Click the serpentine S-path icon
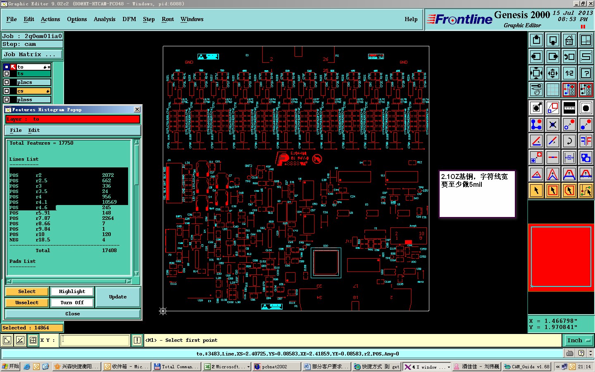Screen dimensions: 595x372 click(585, 57)
